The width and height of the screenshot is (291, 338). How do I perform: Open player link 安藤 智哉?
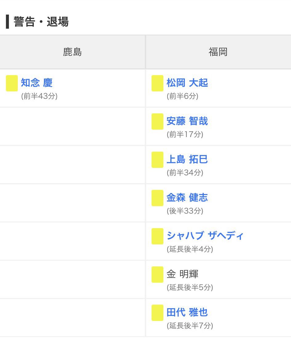[187, 121]
